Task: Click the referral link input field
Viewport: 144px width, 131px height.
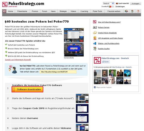Action: coord(58,72)
